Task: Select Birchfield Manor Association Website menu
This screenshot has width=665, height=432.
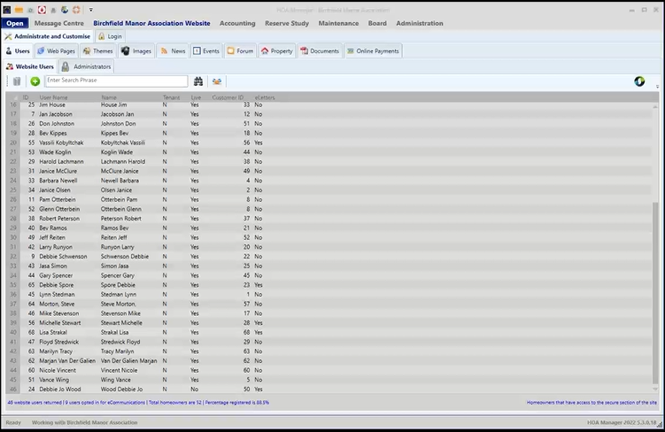Action: click(151, 23)
